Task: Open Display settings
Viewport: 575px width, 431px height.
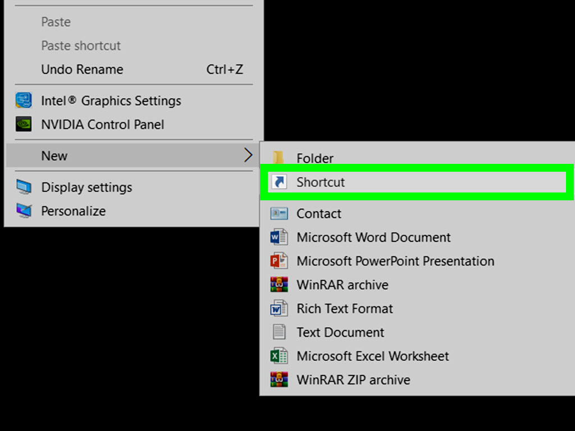Action: point(86,187)
